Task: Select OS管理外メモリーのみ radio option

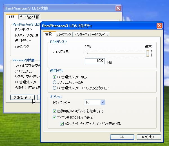Action: (70, 77)
